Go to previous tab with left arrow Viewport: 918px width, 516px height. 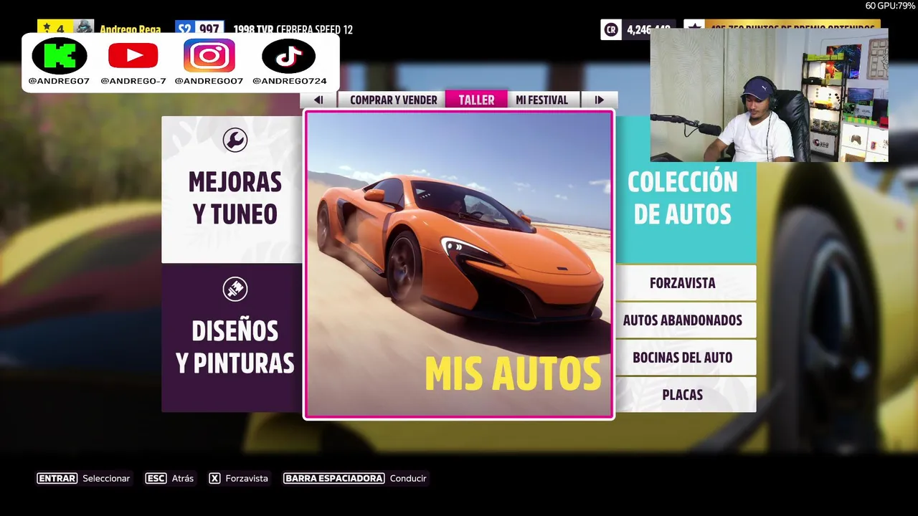[318, 100]
